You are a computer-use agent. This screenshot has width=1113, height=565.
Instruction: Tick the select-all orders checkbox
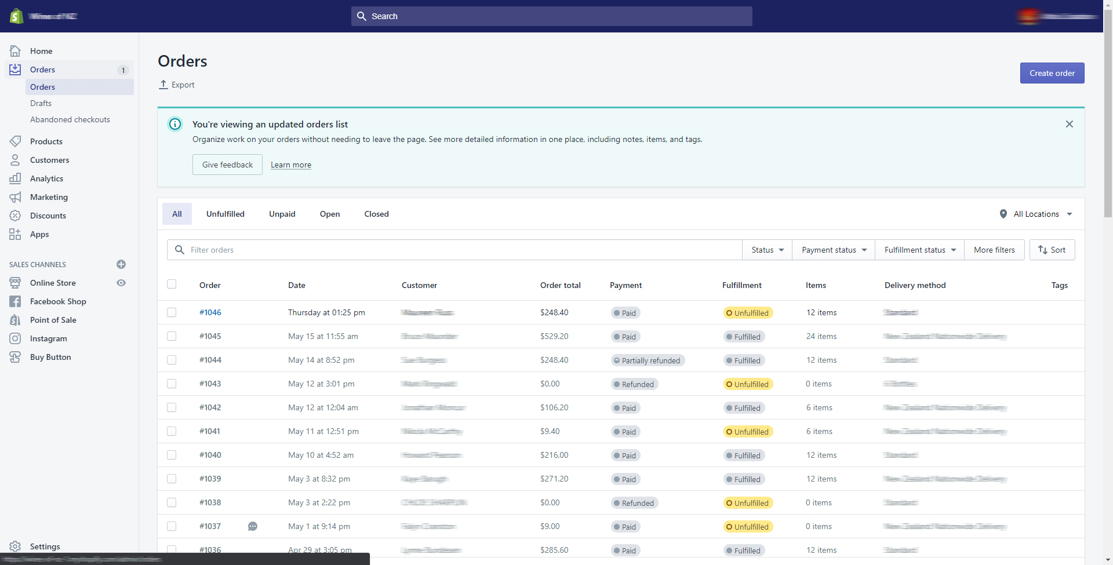coord(172,284)
